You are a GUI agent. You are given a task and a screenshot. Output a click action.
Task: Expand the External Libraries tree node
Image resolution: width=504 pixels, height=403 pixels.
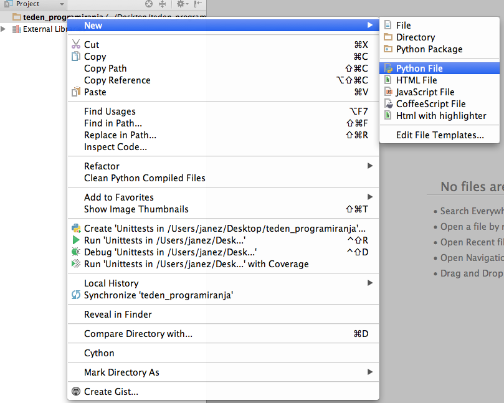[4, 29]
